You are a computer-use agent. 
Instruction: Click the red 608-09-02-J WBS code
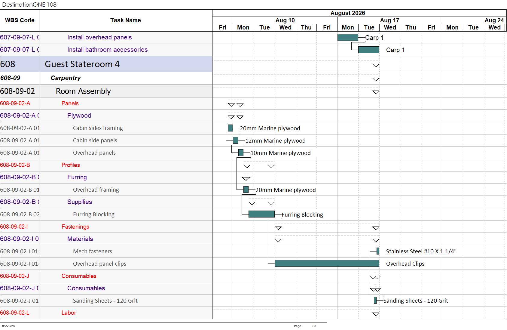(15, 276)
